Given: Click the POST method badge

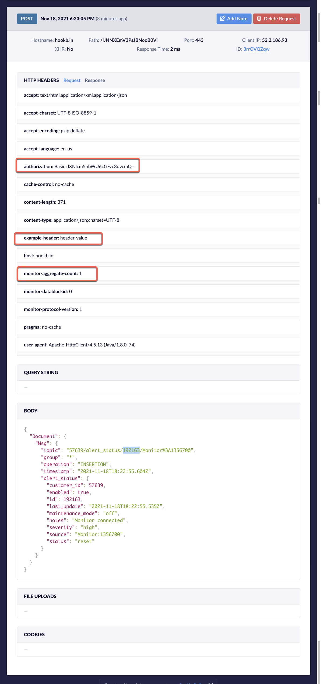Looking at the screenshot, I should coord(27,19).
